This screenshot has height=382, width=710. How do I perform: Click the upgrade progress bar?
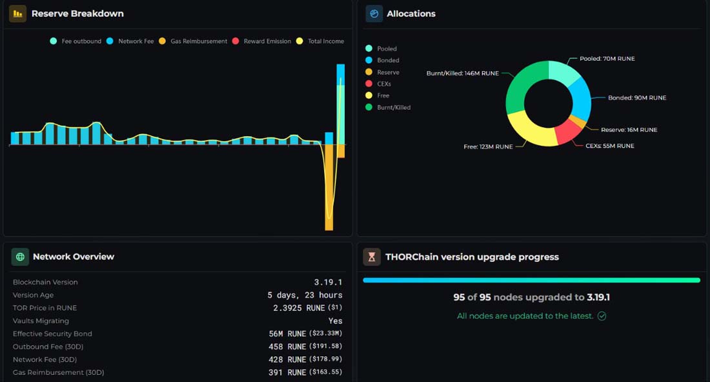point(532,281)
